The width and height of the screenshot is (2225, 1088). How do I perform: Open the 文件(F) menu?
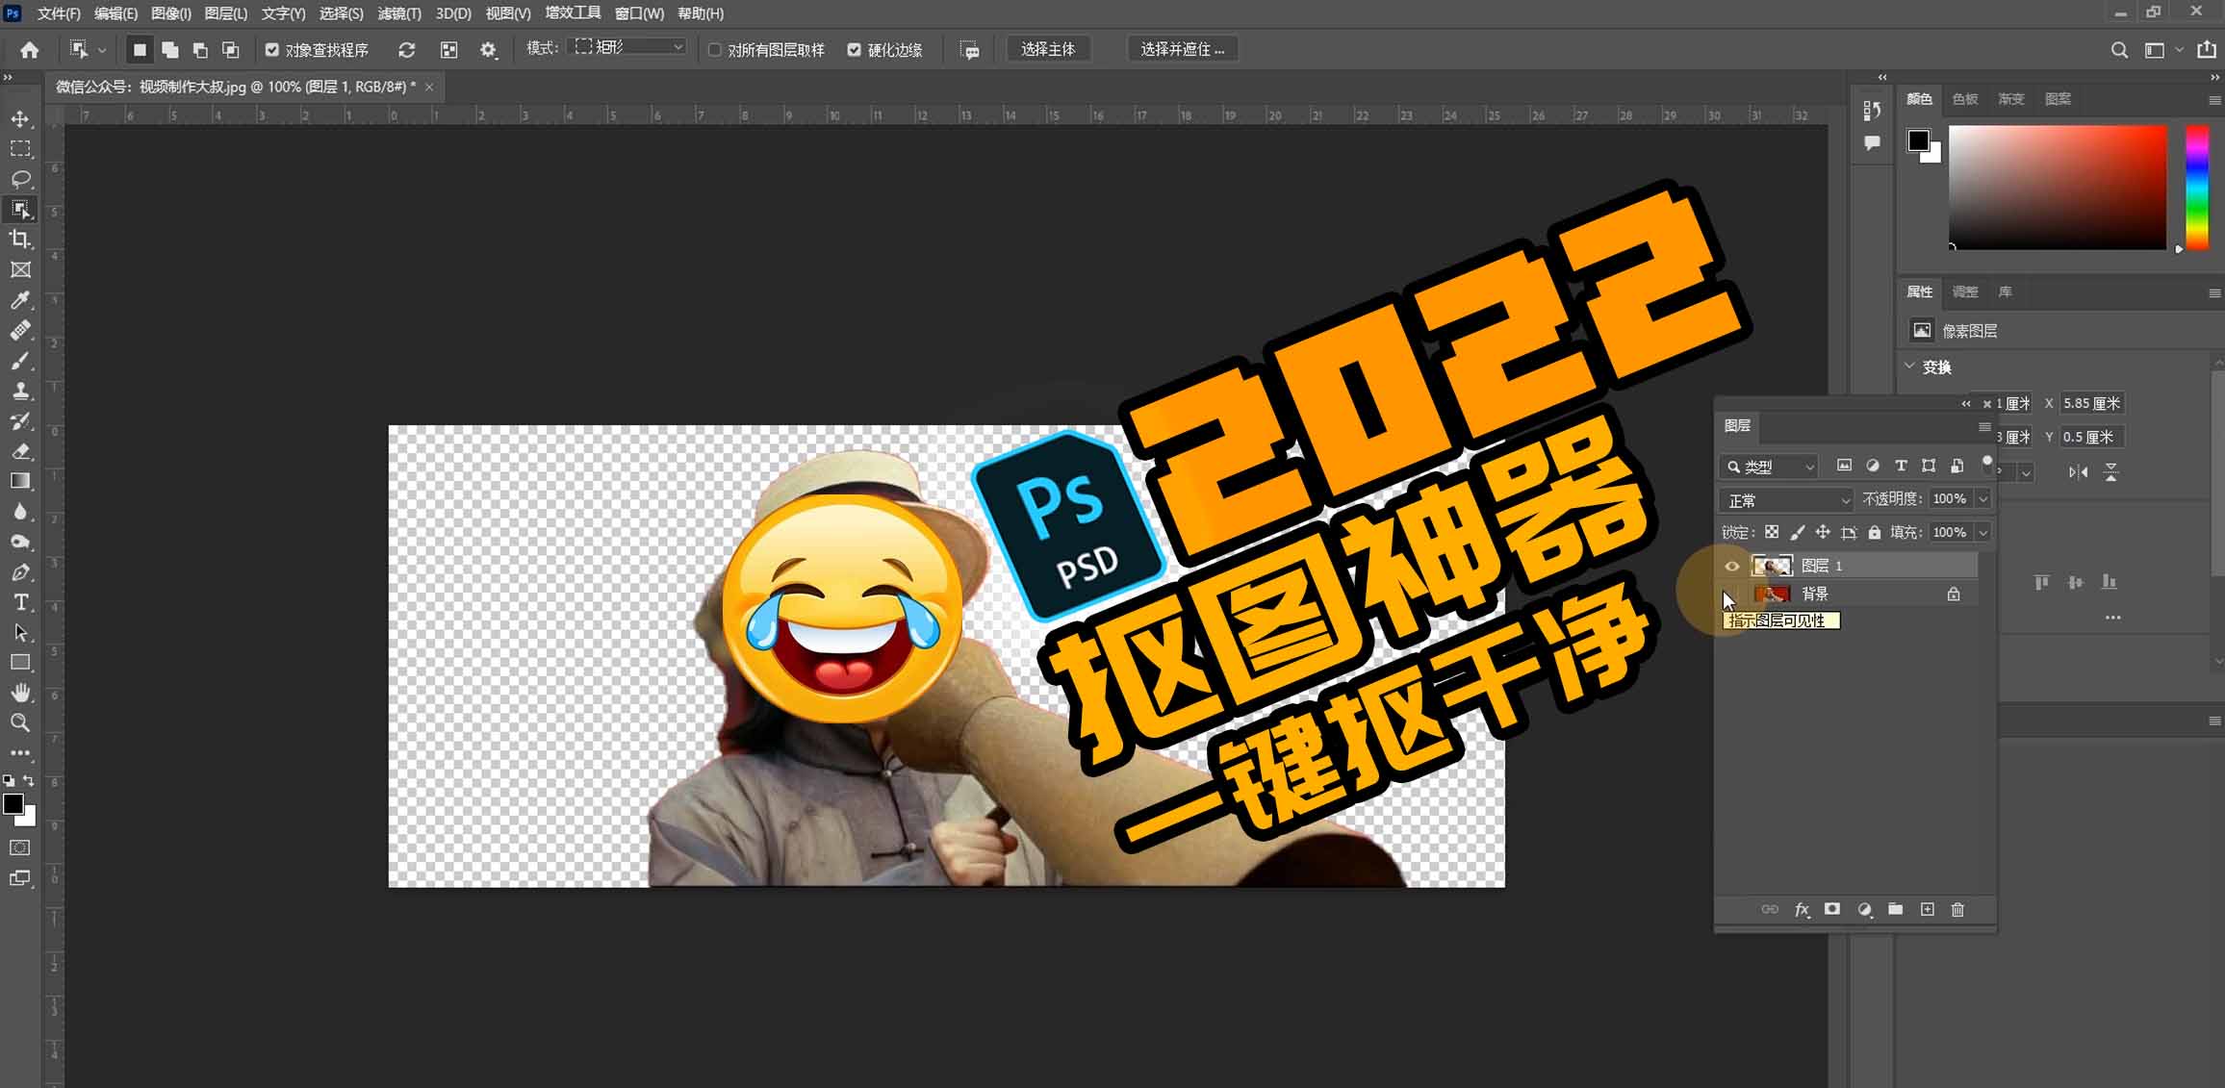click(x=59, y=13)
